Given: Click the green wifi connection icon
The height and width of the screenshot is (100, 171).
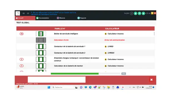Looking at the screenshot, I should pos(139,13).
